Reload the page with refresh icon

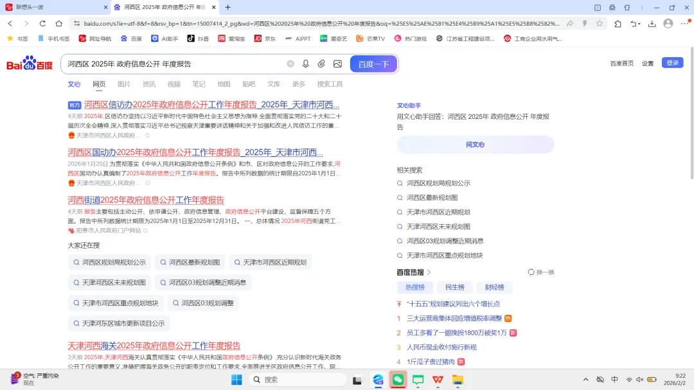coord(42,24)
